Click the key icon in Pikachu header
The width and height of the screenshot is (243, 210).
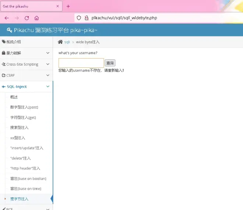pos(10,30)
